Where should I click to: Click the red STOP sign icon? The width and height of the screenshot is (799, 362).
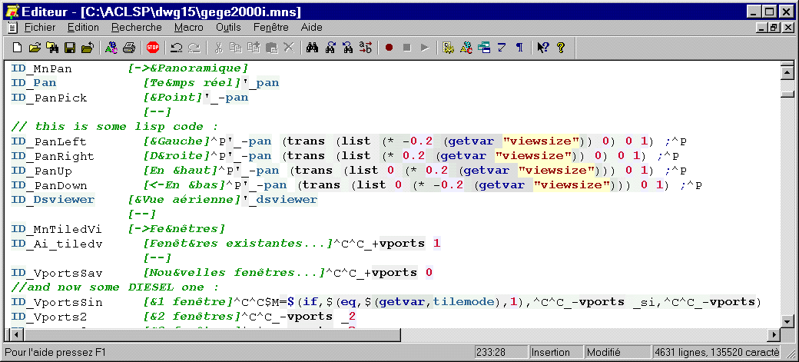pos(152,48)
